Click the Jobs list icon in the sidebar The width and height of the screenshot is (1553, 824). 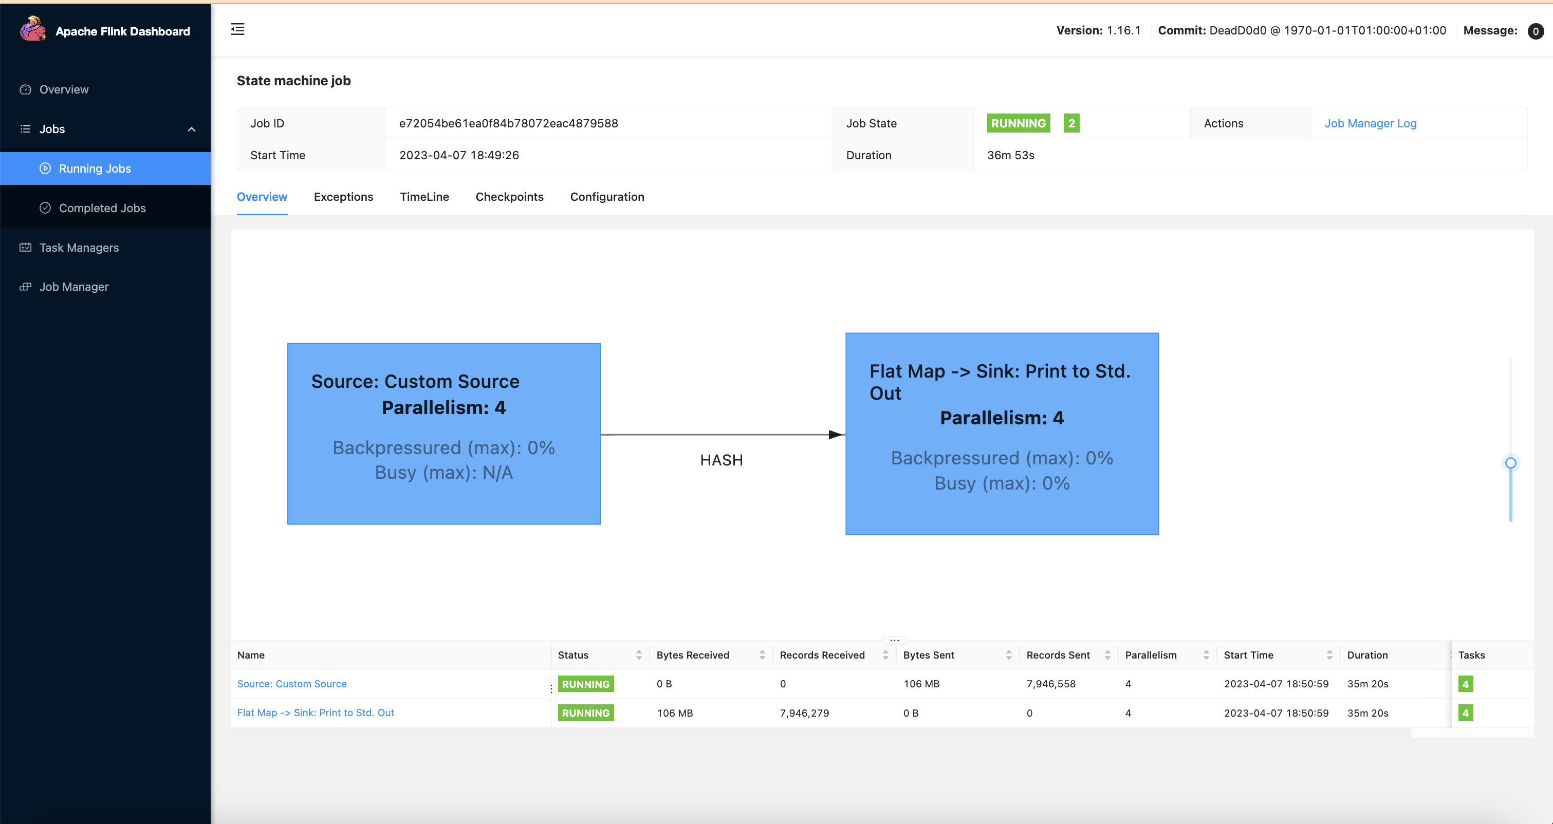pos(25,128)
